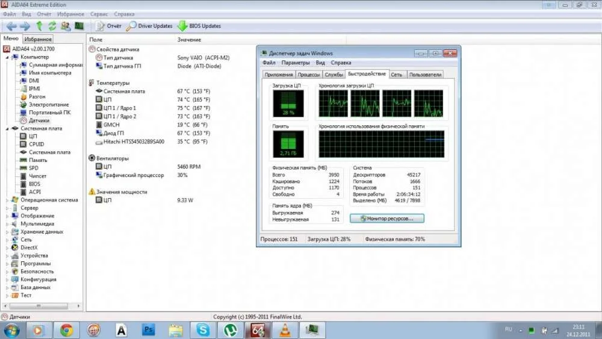Select BIOS tree item in sidebar
The width and height of the screenshot is (602, 339).
(x=30, y=184)
